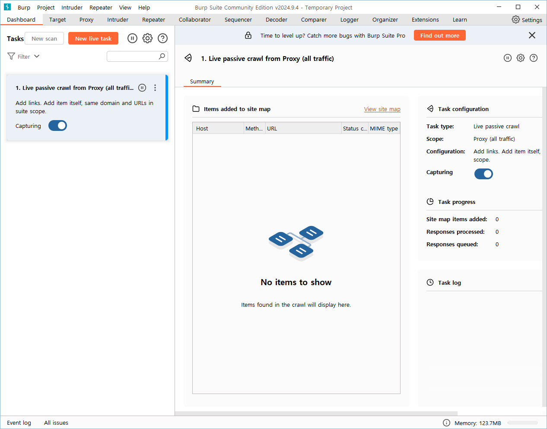The width and height of the screenshot is (547, 429).
Task: Click the memory usage progress bar
Action: (x=523, y=423)
